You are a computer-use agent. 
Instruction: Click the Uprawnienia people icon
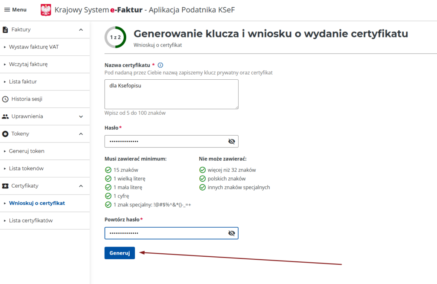click(x=6, y=116)
